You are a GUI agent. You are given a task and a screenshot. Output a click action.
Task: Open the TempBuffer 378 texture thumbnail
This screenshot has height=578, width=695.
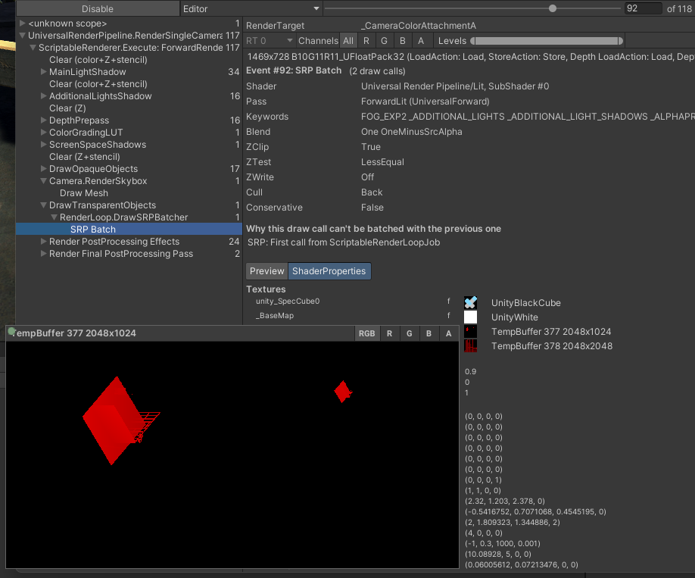tap(470, 346)
